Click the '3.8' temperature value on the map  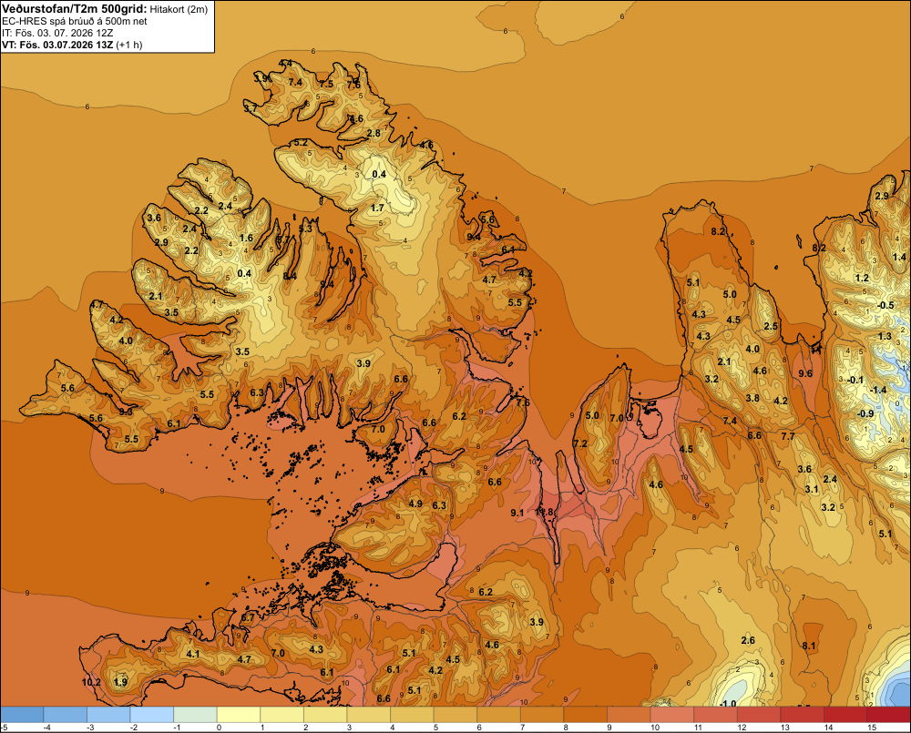point(752,398)
